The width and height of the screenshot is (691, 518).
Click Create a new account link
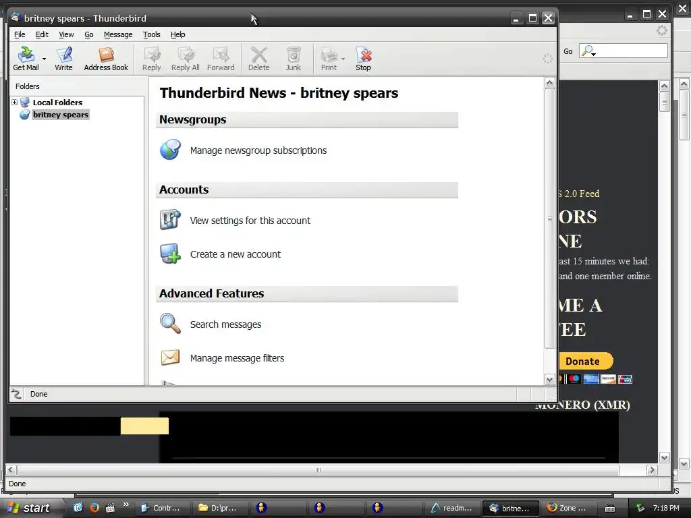tap(236, 254)
